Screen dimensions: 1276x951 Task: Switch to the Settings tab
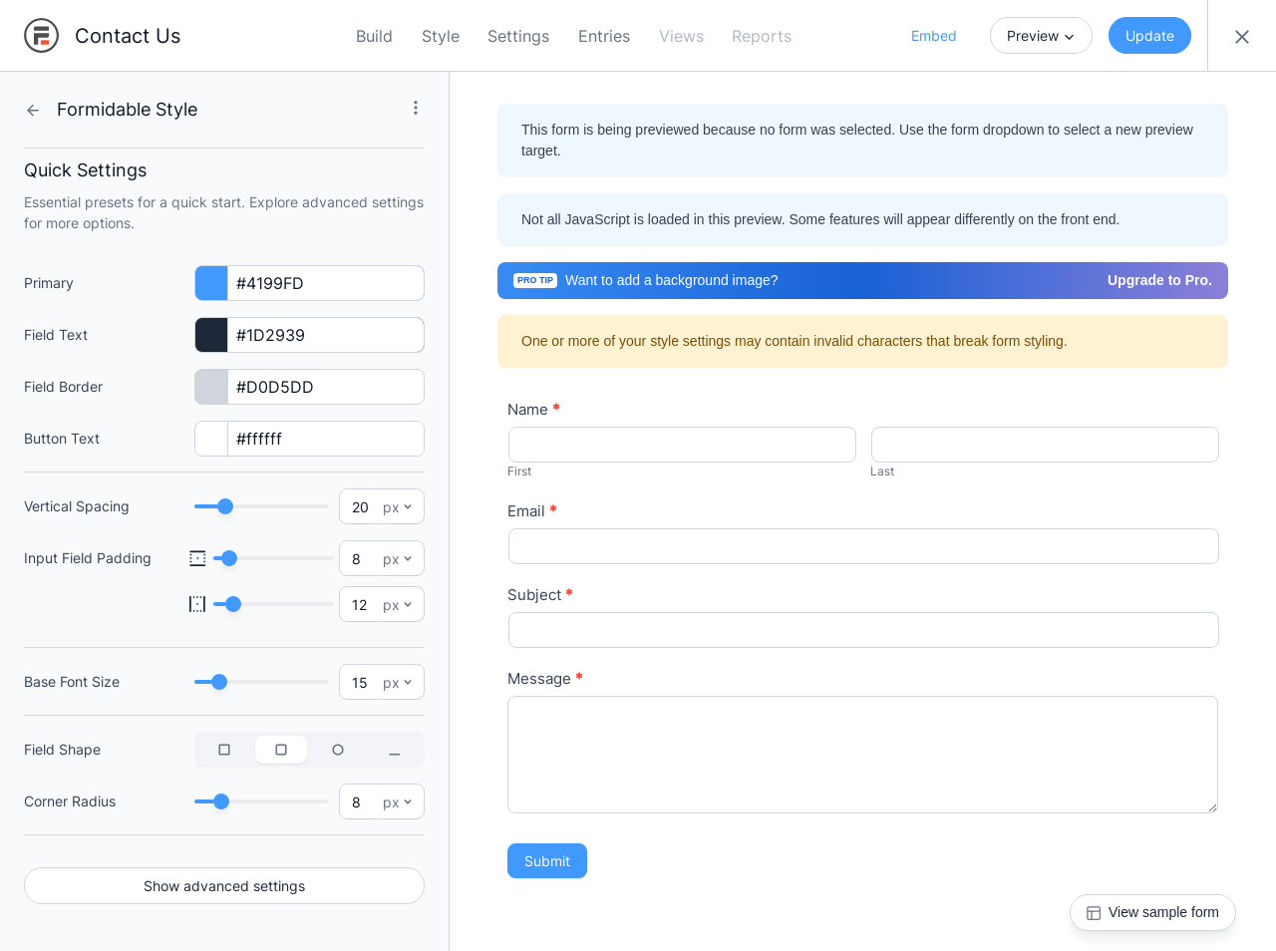coord(518,36)
